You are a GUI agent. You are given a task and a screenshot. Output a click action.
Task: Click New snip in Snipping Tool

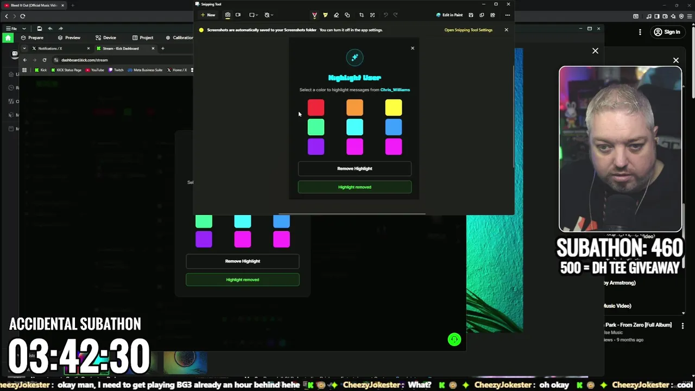coord(208,15)
